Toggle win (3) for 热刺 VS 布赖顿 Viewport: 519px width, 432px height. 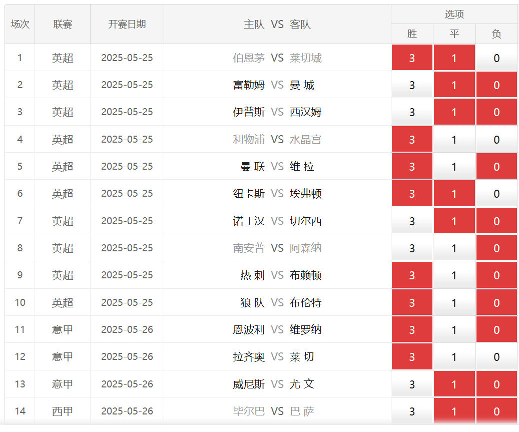pos(412,275)
